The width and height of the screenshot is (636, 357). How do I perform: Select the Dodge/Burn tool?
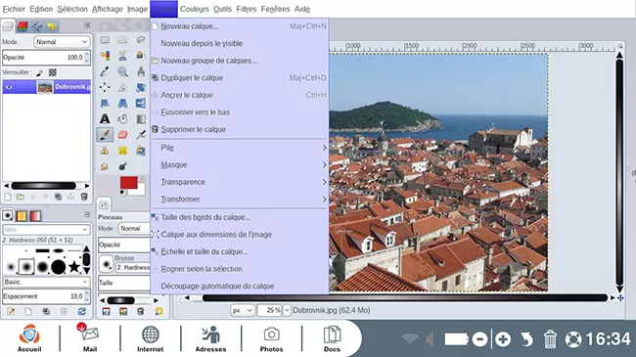(122, 166)
